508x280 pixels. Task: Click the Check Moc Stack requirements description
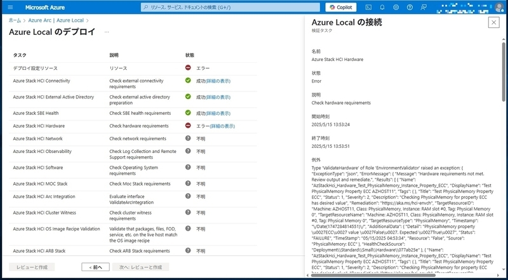point(140,183)
